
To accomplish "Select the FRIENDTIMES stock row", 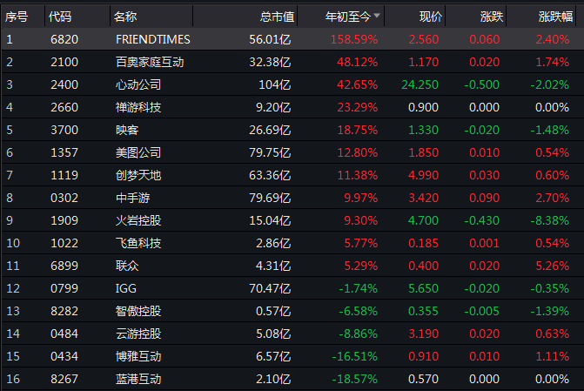I will (152, 39).
